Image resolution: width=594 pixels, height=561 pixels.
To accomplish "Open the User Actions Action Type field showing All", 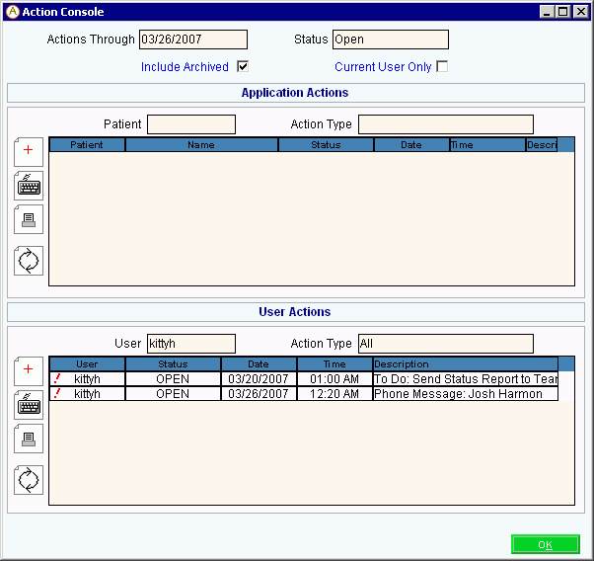I will (x=445, y=344).
